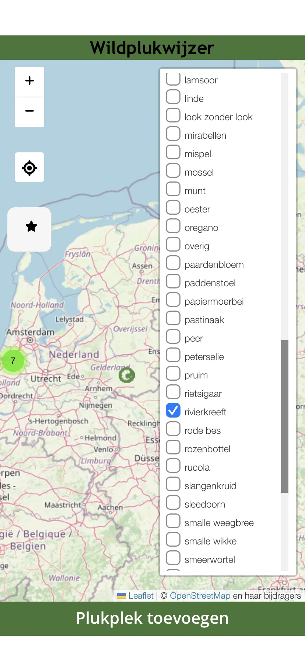Image resolution: width=305 pixels, height=661 pixels.
Task: Locate my current position on map
Action: pos(29,167)
